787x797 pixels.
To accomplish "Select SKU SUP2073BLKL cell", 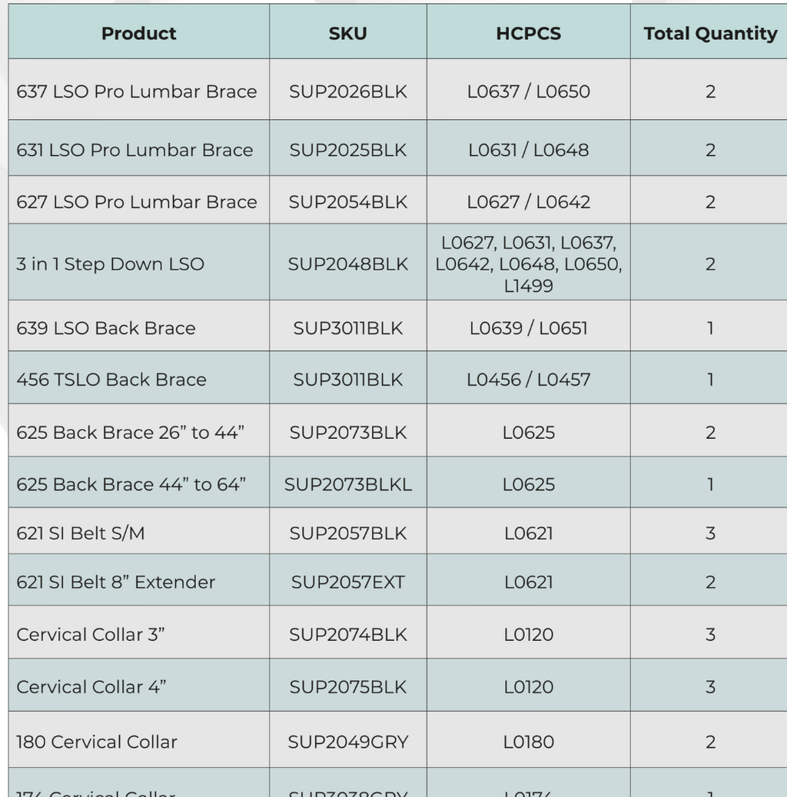I will click(348, 482).
